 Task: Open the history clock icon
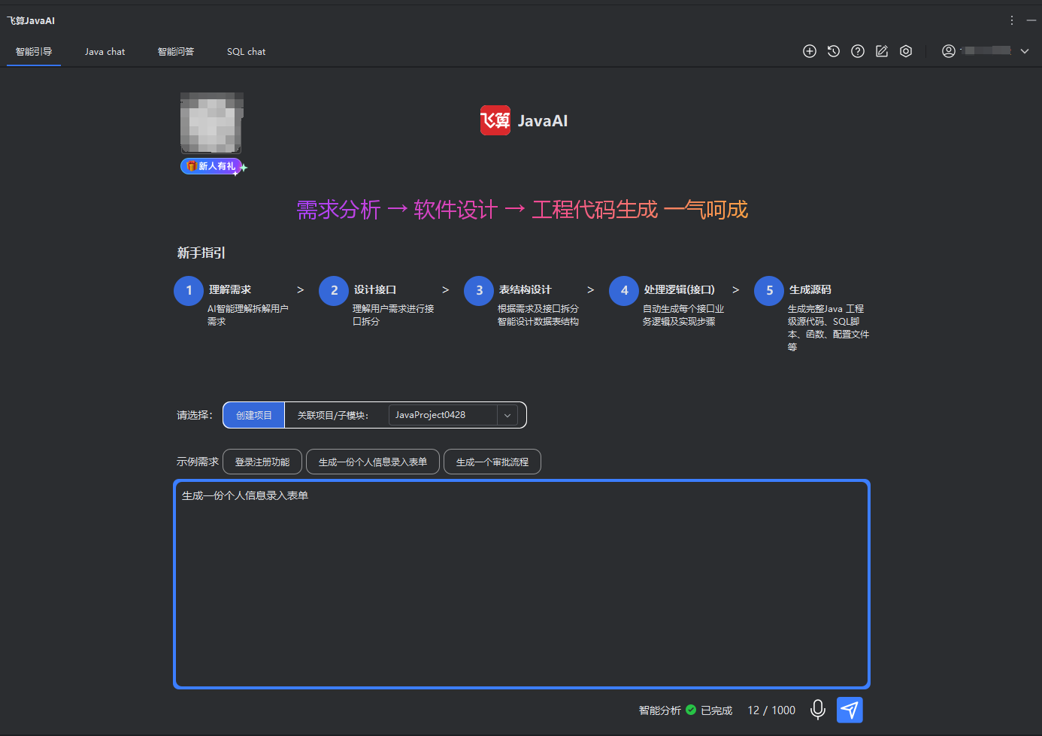(834, 51)
